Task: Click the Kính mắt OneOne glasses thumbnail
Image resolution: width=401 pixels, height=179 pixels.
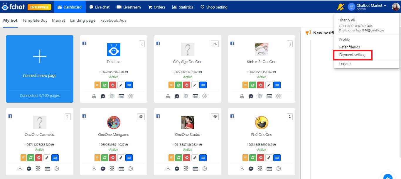Action: tap(262, 50)
